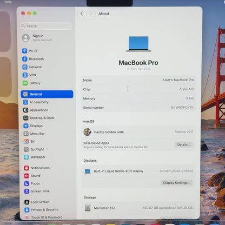
Task: Click the Name row label
Action: point(88,80)
